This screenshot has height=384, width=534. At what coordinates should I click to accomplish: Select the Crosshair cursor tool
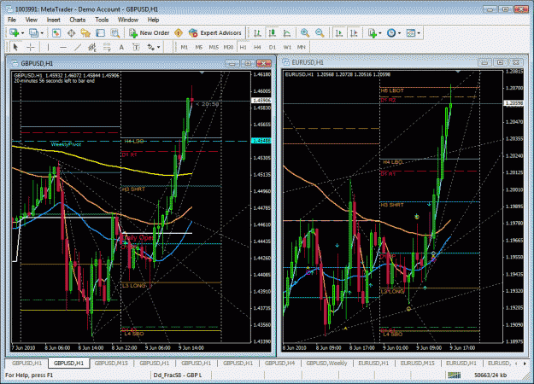click(x=31, y=47)
